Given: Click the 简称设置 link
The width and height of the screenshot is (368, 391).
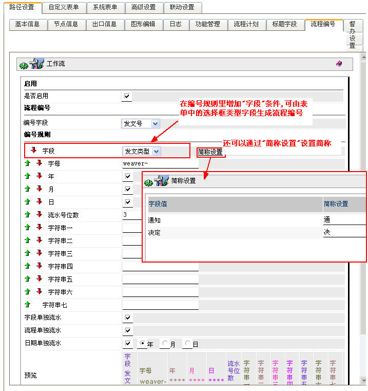Looking at the screenshot, I should point(210,152).
